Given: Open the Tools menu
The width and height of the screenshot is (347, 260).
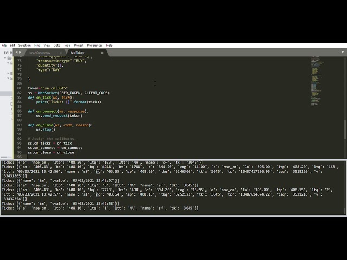Looking at the screenshot, I should 67,45.
